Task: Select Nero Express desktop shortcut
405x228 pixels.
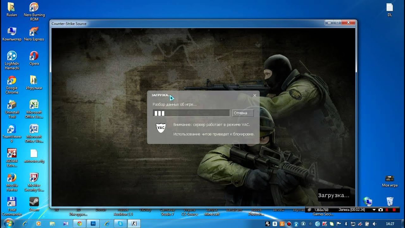Action: tap(34, 34)
